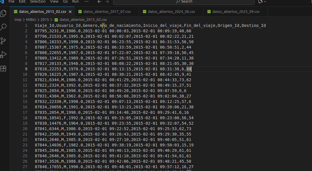The width and height of the screenshot is (312, 171).
Task: Click the Go Back arrow in title bar
Action: [99, 2]
